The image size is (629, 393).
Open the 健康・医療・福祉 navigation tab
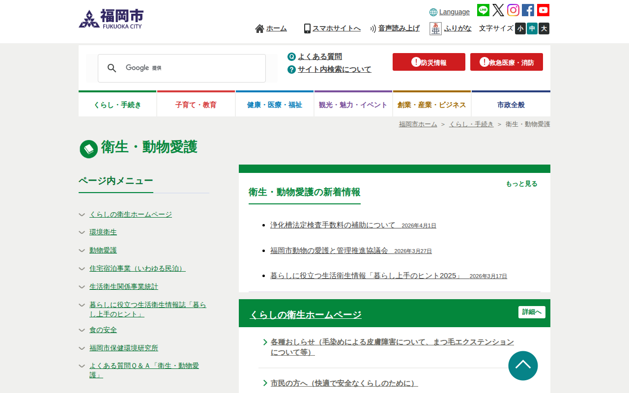275,104
